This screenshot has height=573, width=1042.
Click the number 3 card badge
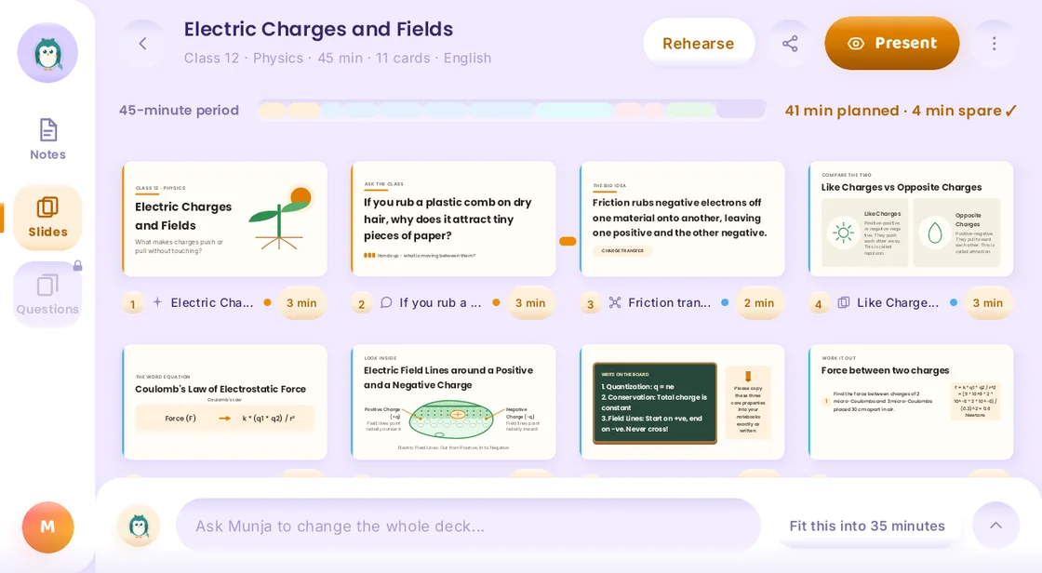tap(590, 304)
